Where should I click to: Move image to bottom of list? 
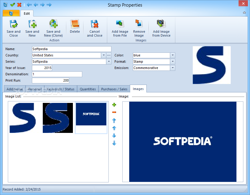pyautogui.click(x=114, y=143)
